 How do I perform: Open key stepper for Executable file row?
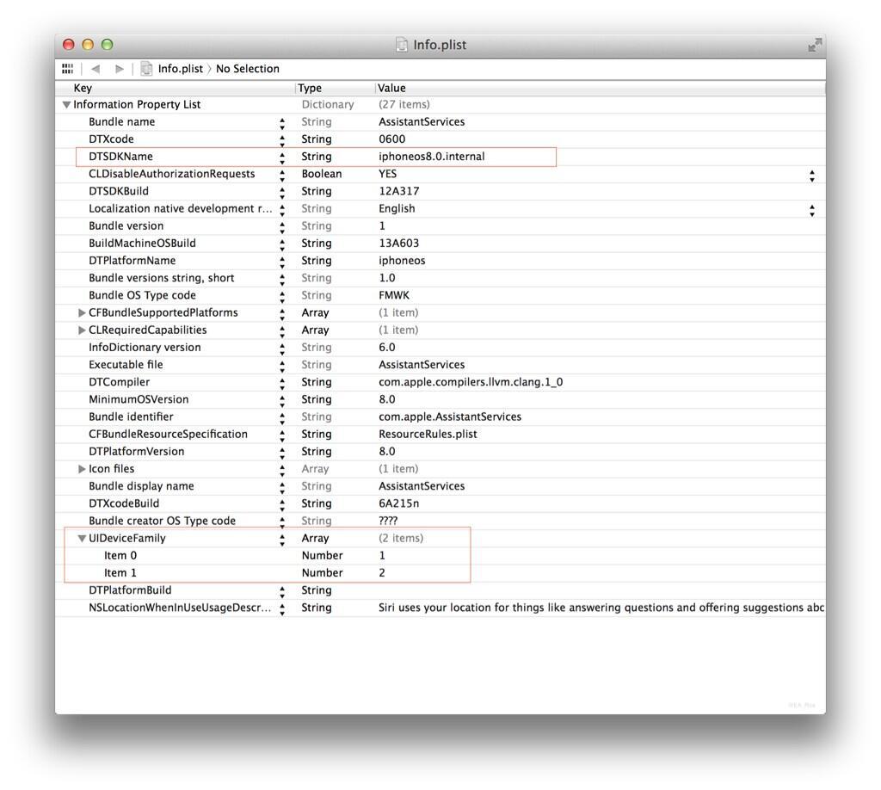[282, 367]
